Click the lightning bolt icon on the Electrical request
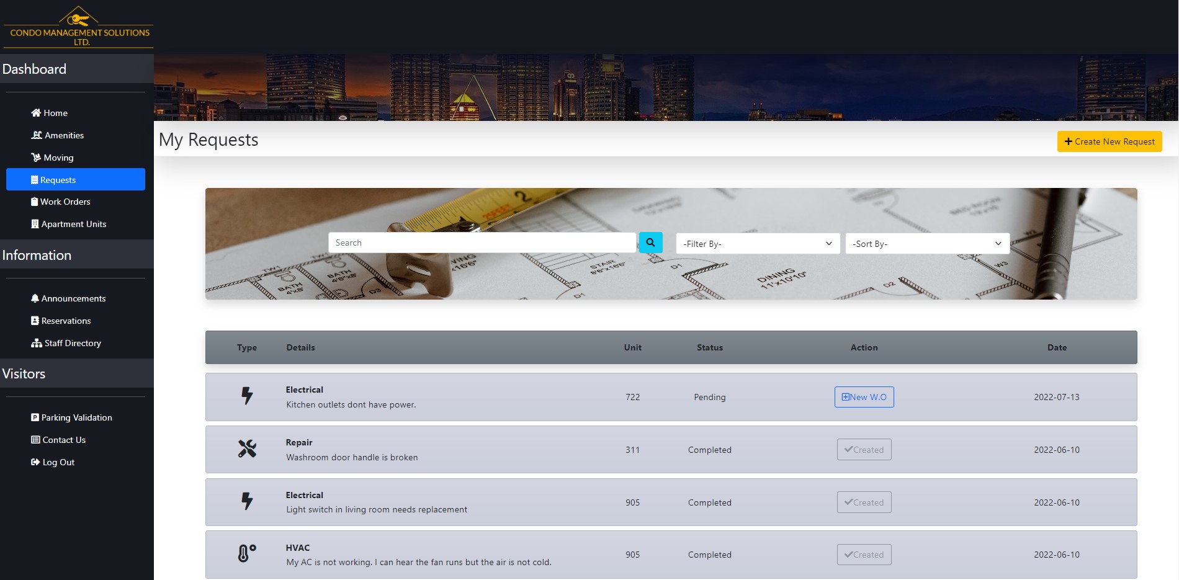Viewport: 1179px width, 580px height. click(247, 395)
